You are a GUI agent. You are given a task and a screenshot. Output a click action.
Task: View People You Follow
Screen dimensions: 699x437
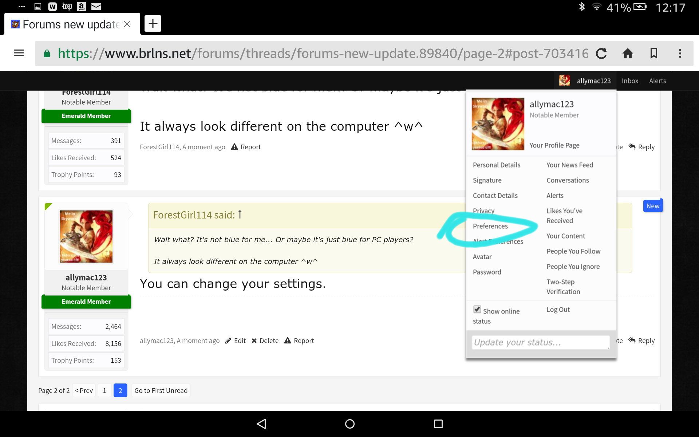tap(573, 251)
